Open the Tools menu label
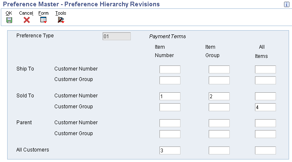Screen dimensions: 292x162 pos(61,13)
